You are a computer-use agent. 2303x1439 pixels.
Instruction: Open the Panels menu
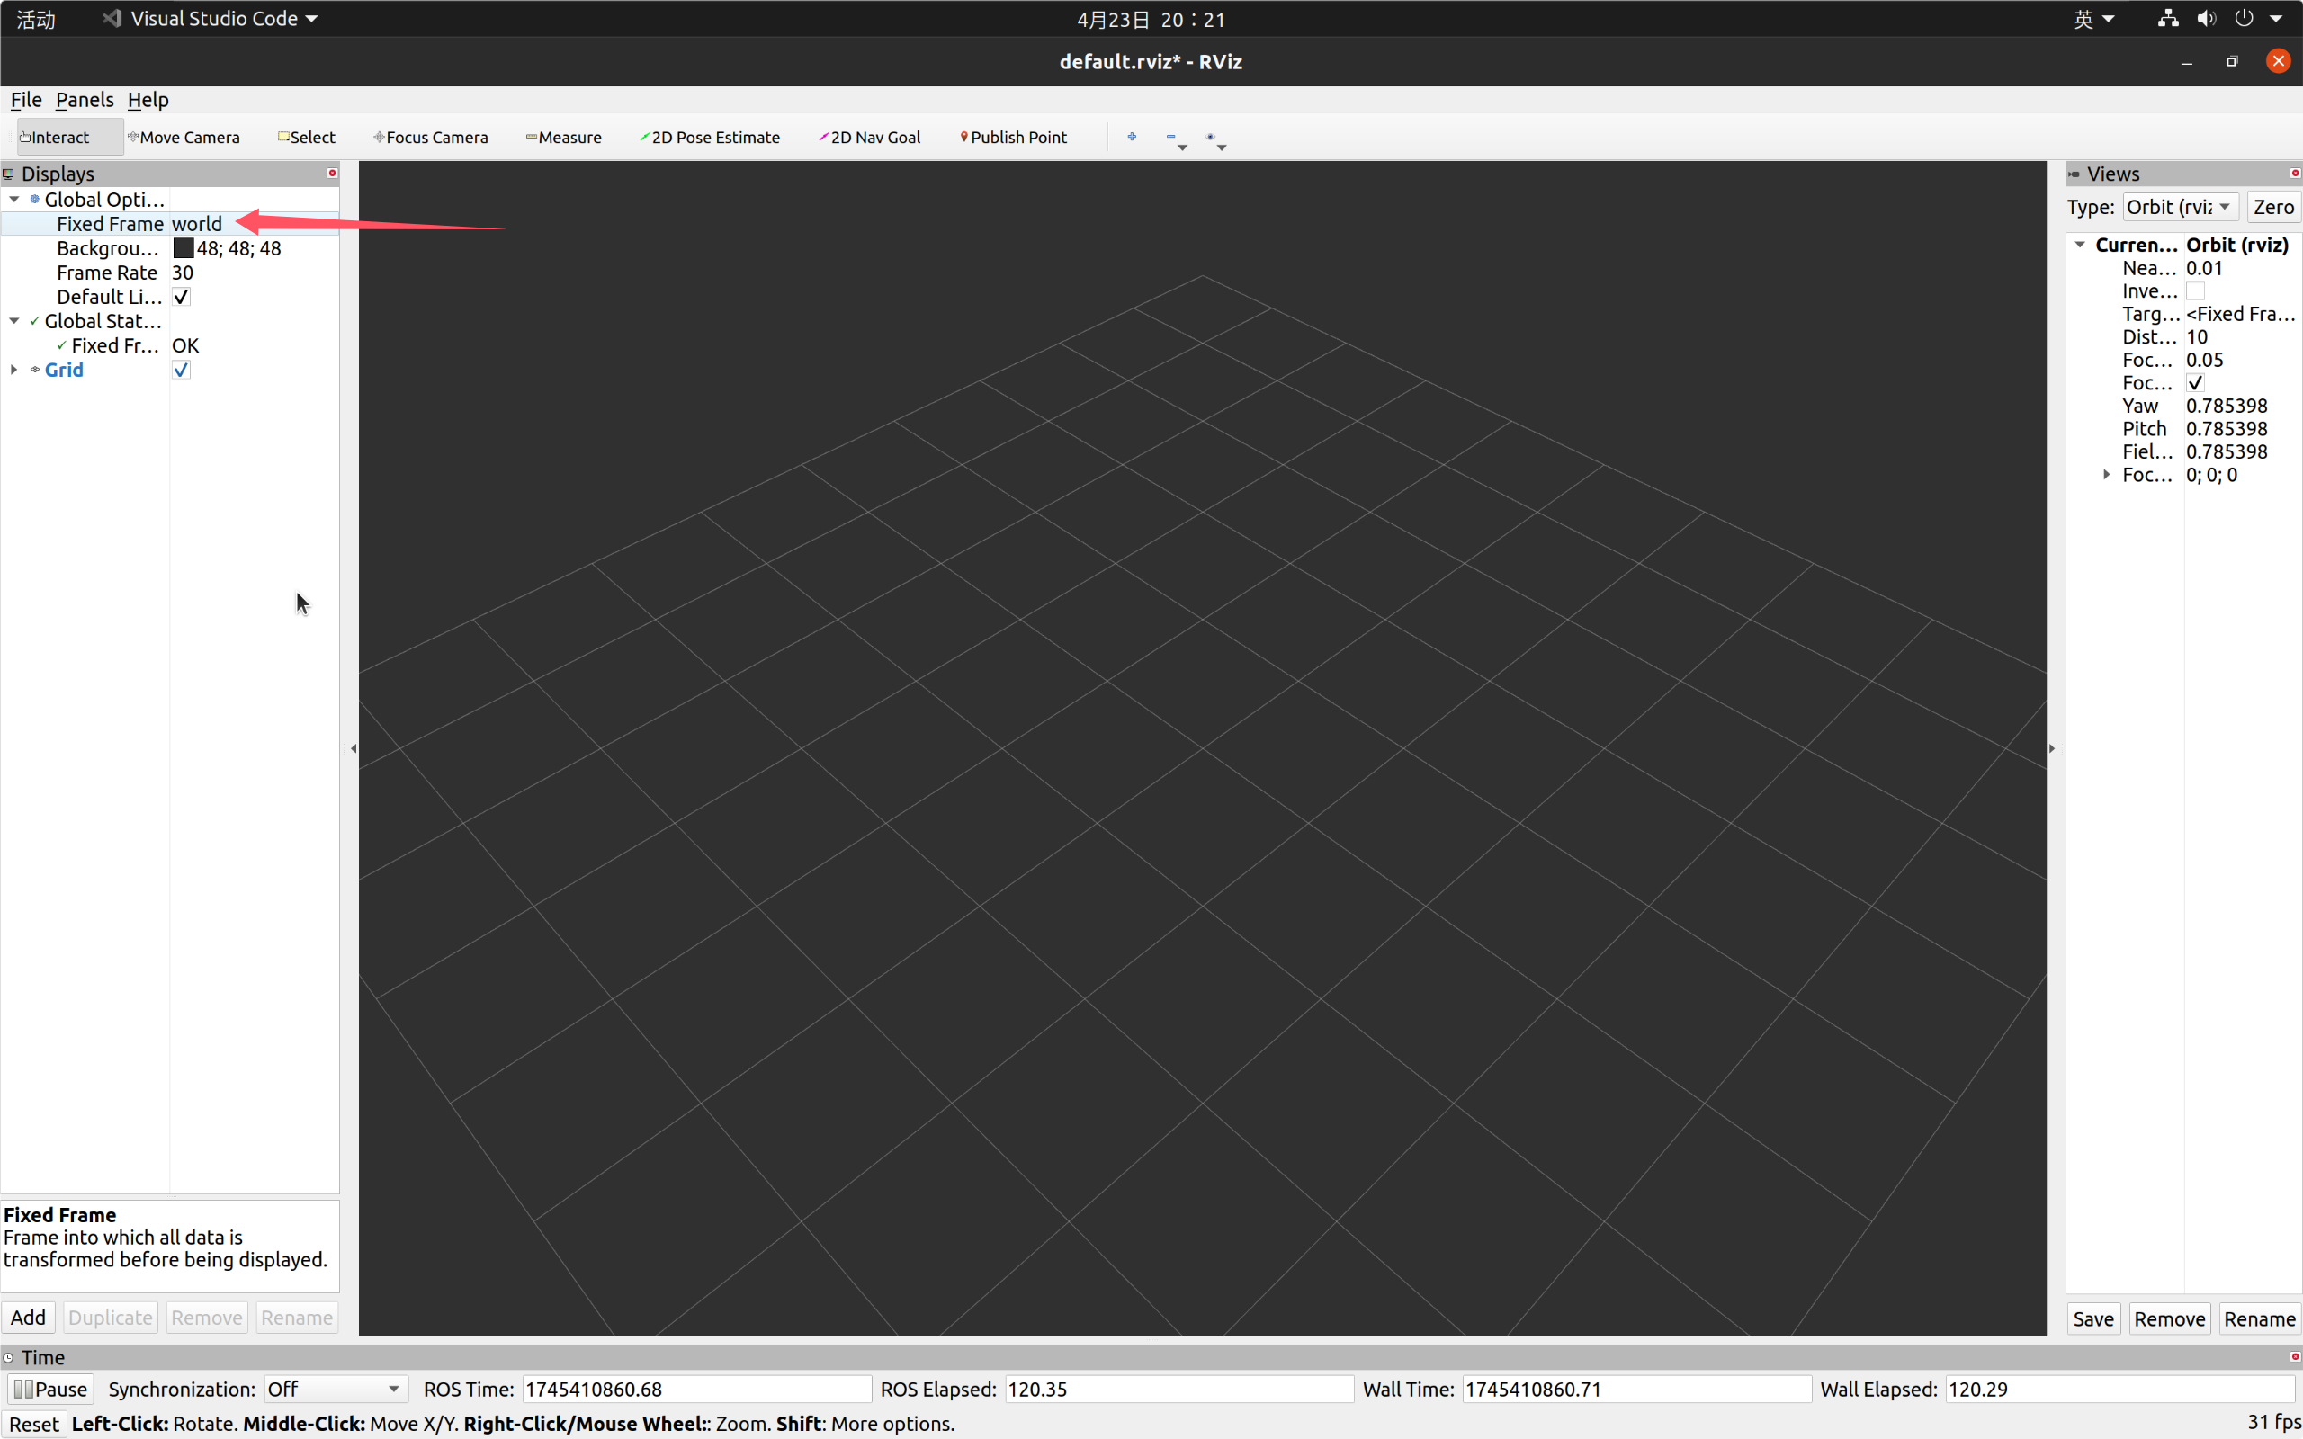pos(84,100)
